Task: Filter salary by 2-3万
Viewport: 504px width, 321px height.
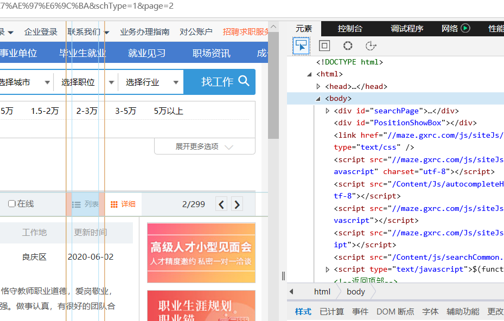Action: 87,111
